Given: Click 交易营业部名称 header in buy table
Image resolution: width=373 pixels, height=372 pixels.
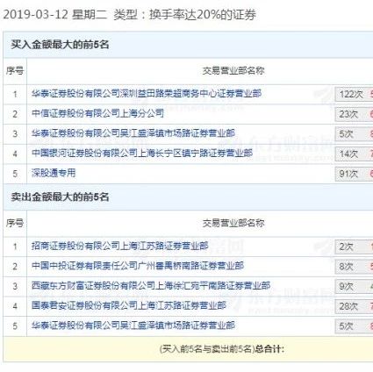Looking at the screenshot, I should [x=233, y=71].
